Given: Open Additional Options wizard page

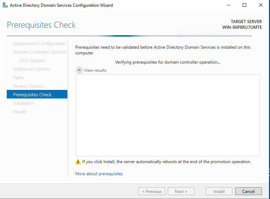Looking at the screenshot, I should coord(32,69).
